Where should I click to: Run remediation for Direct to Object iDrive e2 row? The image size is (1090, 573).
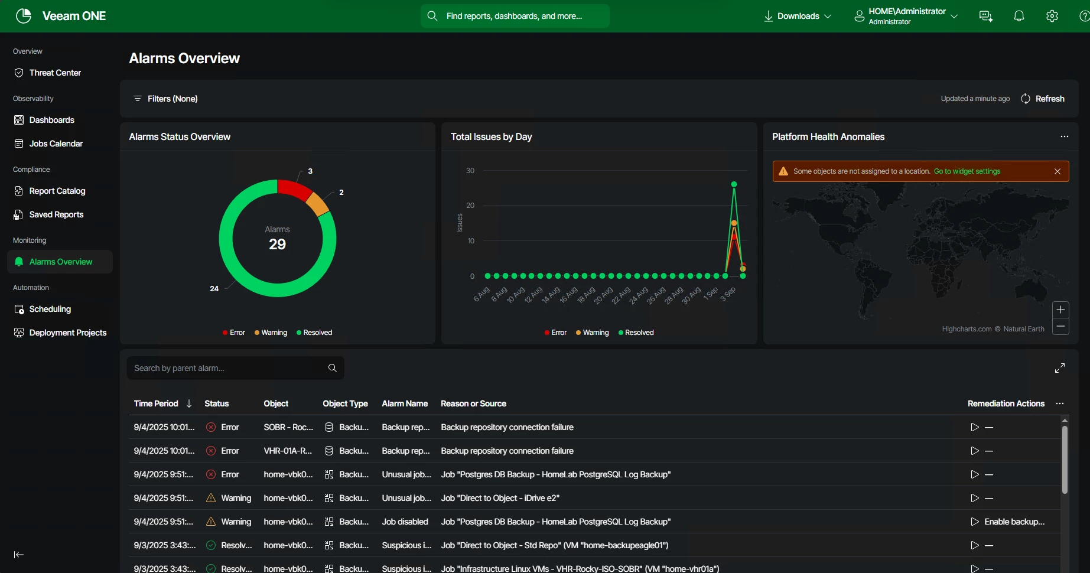click(975, 498)
